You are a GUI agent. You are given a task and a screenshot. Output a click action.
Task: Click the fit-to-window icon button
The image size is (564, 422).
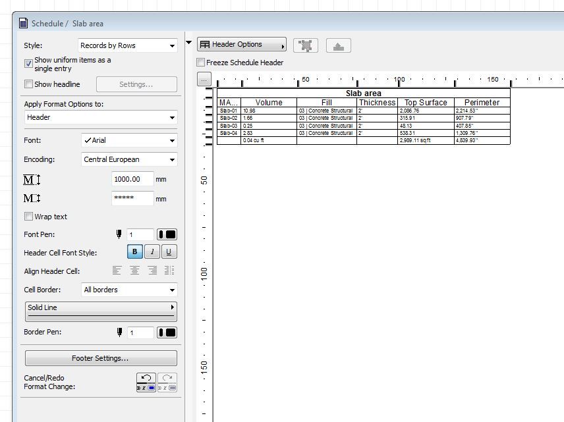(x=305, y=45)
